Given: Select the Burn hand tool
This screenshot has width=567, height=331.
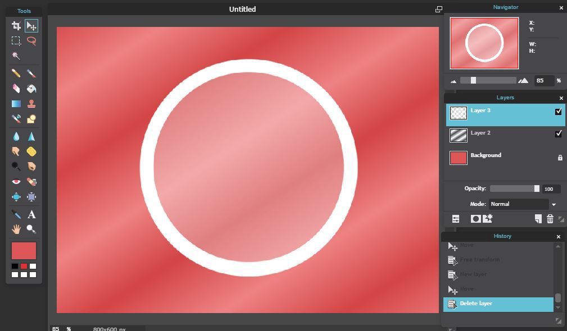Looking at the screenshot, I should [x=31, y=167].
